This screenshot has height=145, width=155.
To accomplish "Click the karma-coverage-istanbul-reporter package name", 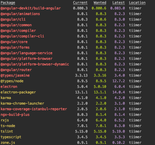I will click(34, 109).
